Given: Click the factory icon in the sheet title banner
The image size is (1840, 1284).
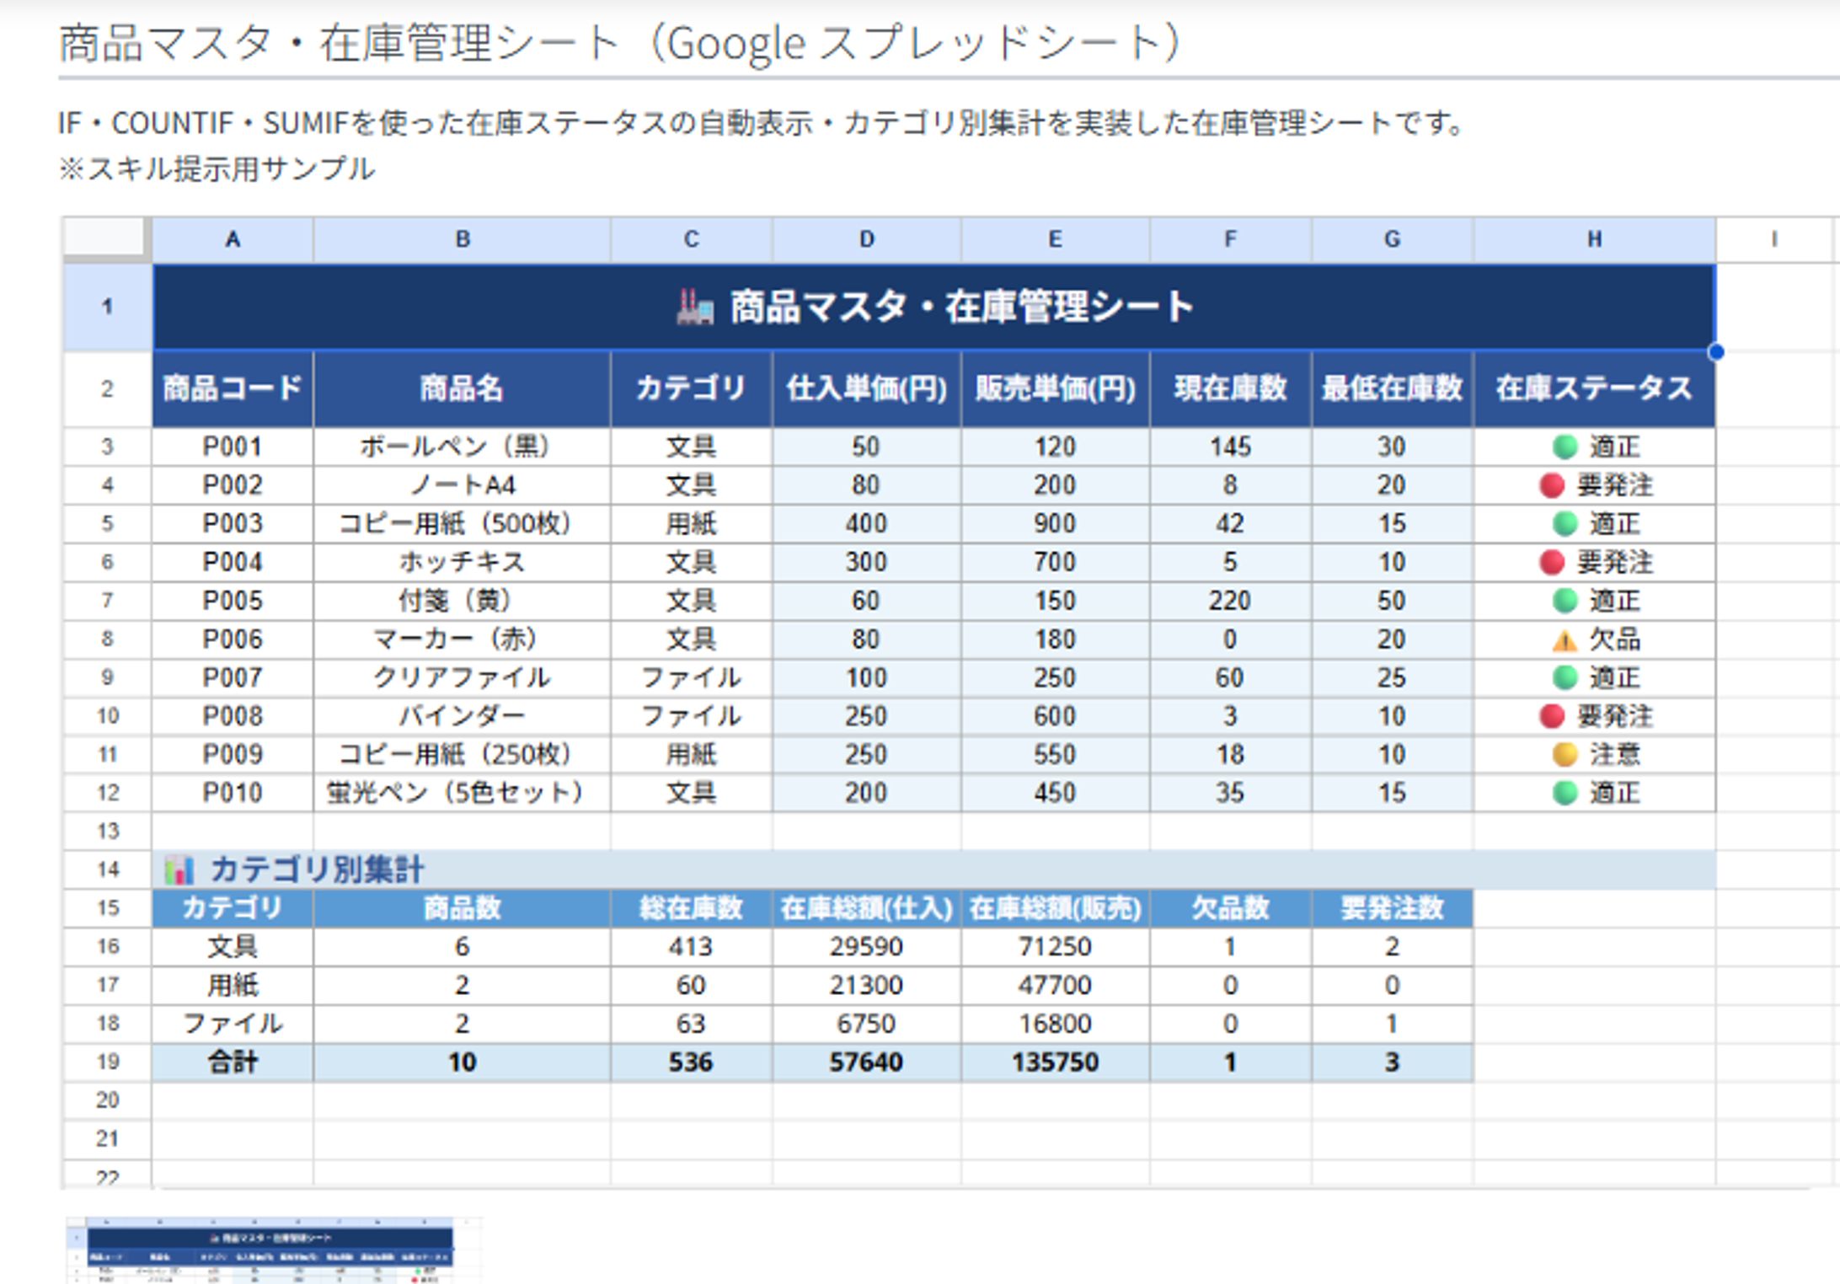Looking at the screenshot, I should point(696,308).
